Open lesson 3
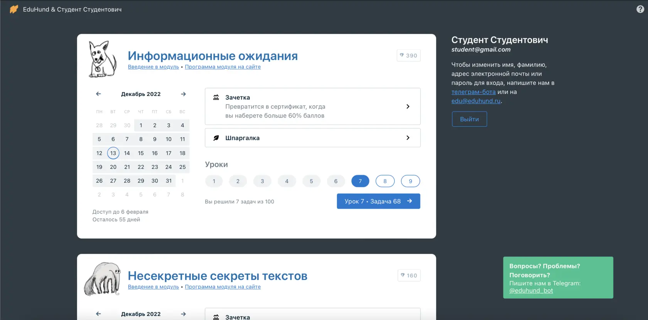This screenshot has height=320, width=648. [262, 181]
